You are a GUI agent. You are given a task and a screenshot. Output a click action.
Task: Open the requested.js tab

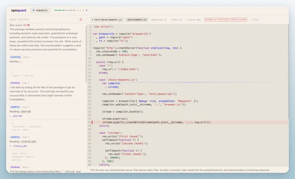tap(159, 19)
